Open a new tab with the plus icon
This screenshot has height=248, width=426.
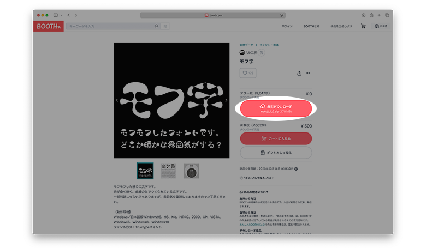[x=379, y=15]
